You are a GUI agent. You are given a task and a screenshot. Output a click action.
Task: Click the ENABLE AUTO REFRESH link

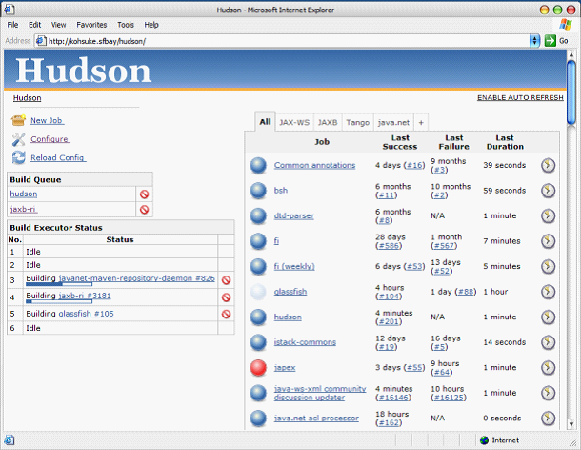click(520, 97)
